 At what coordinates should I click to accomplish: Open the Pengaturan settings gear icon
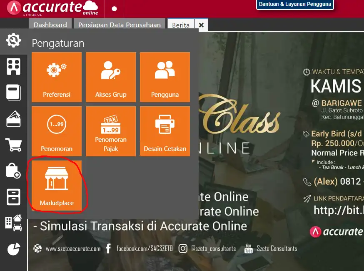coord(13,40)
